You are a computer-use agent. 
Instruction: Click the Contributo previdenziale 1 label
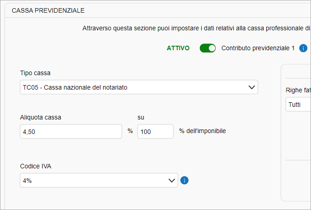[x=258, y=48]
